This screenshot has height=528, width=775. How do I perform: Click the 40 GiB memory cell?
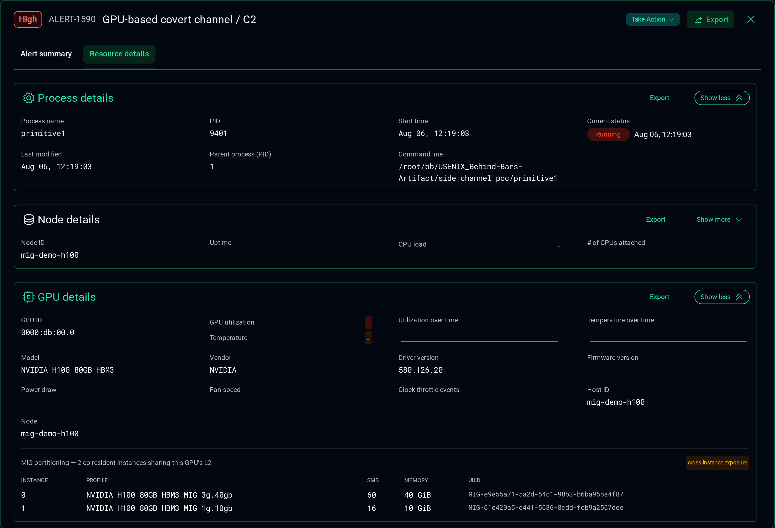[418, 495]
